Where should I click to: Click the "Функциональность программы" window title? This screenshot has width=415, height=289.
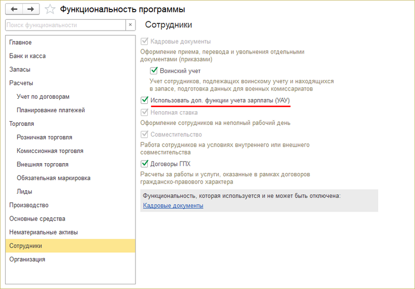122,9
